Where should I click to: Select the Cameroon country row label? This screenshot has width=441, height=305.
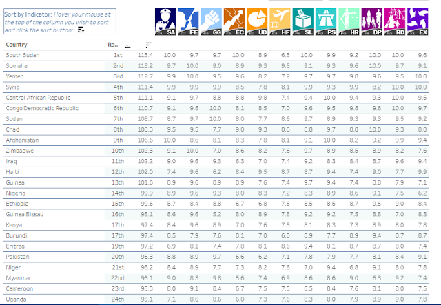click(19, 288)
